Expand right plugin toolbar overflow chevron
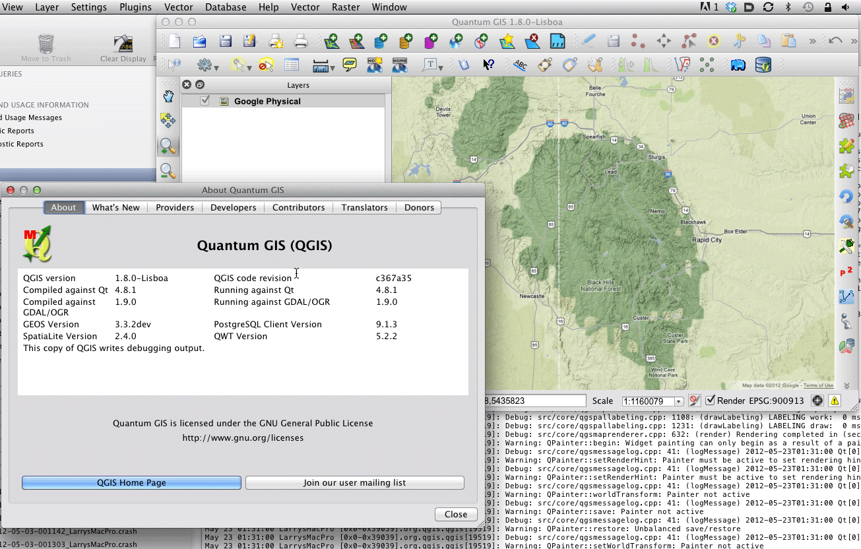The height and width of the screenshot is (549, 861). [x=846, y=385]
